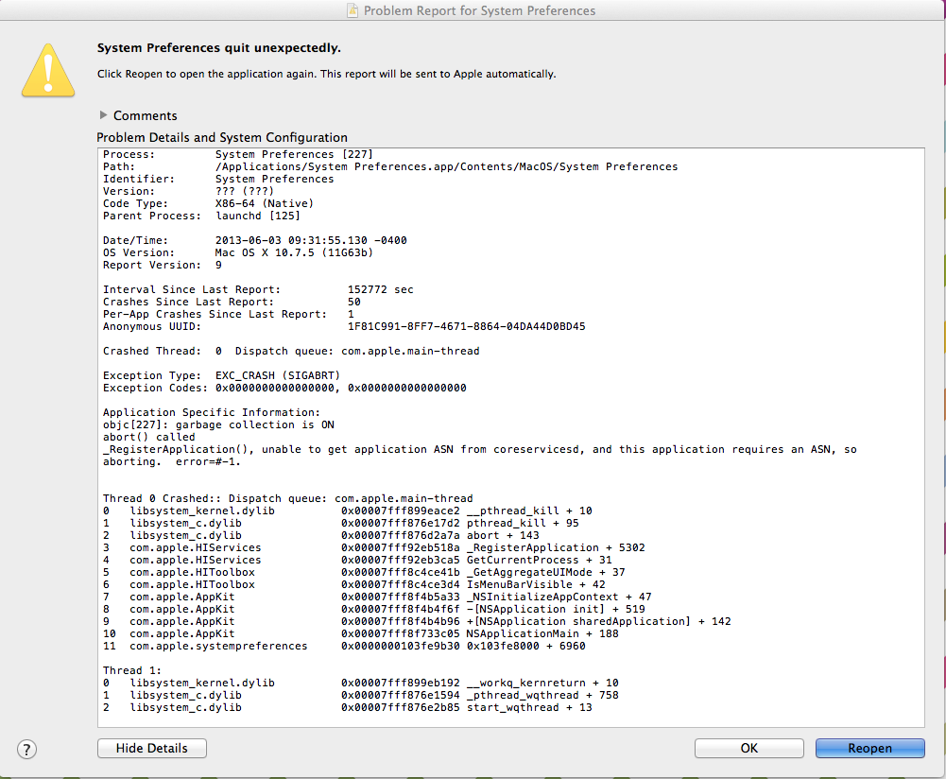Click 'OS Version: Mac OS X 10.7.5' line
The height and width of the screenshot is (779, 946).
(238, 252)
